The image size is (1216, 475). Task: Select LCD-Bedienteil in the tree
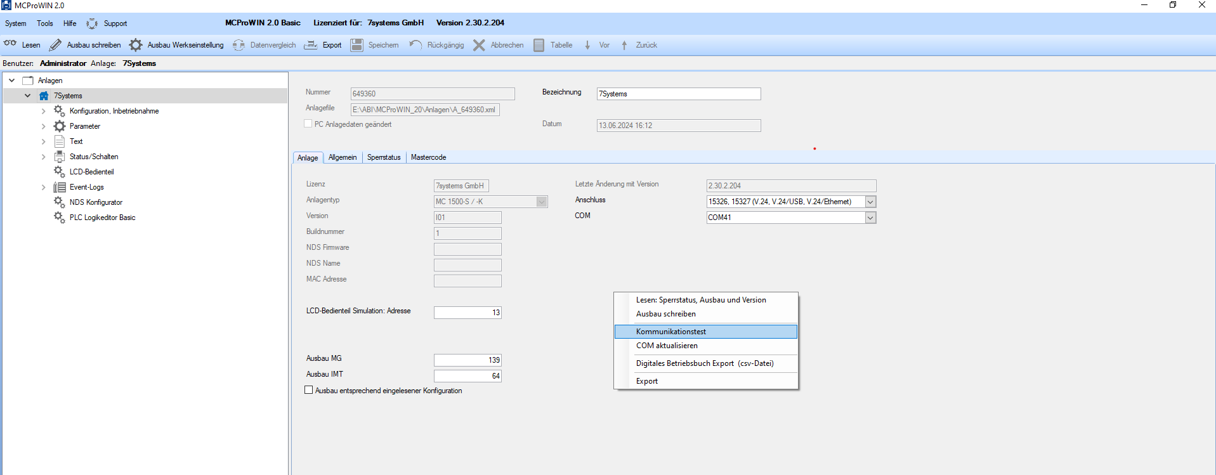(92, 172)
